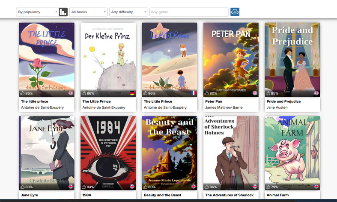Click the '80%' rating on Peter Pan
337x202 pixels.
click(x=213, y=93)
